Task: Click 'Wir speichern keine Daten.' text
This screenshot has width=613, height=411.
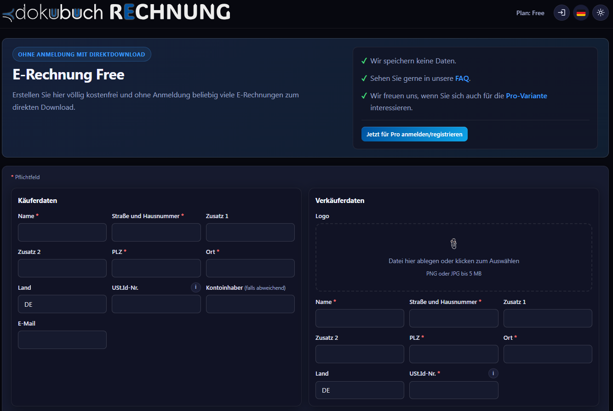Action: click(413, 61)
